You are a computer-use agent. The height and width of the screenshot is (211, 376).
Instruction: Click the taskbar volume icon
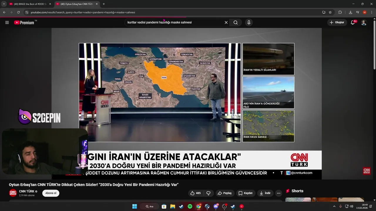[352, 206]
